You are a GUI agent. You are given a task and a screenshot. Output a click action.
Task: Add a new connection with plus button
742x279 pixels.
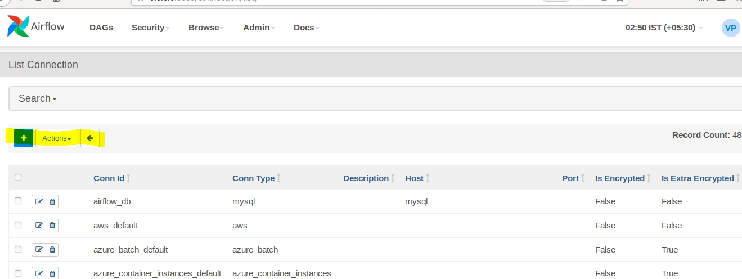[x=24, y=138]
